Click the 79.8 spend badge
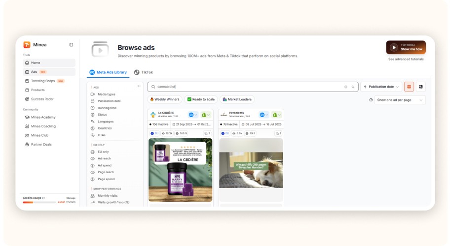 point(251,133)
